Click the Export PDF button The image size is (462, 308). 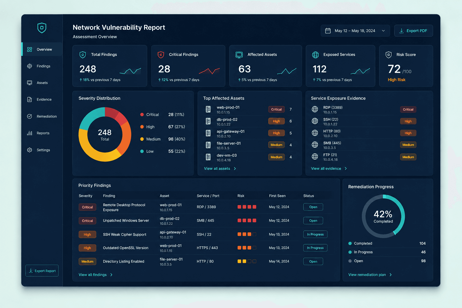(x=414, y=31)
